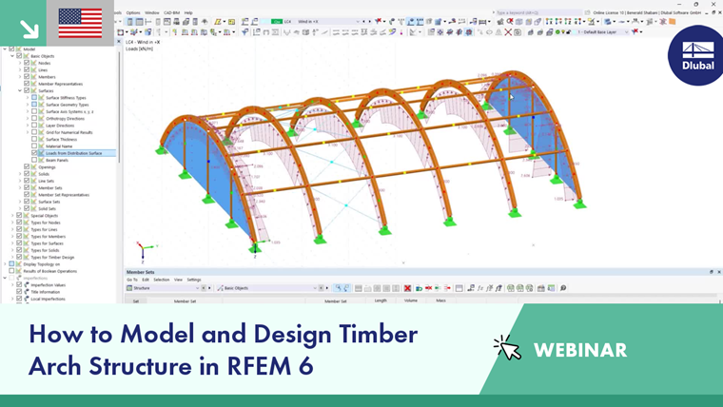
Task: Expand the Special Objects tree node
Action: point(12,215)
